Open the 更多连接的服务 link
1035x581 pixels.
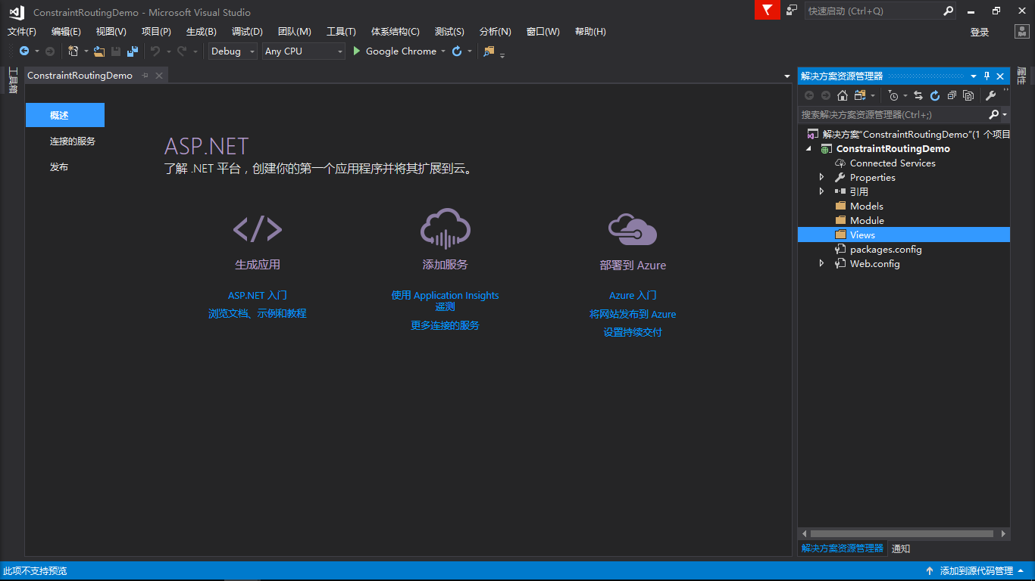click(x=446, y=325)
